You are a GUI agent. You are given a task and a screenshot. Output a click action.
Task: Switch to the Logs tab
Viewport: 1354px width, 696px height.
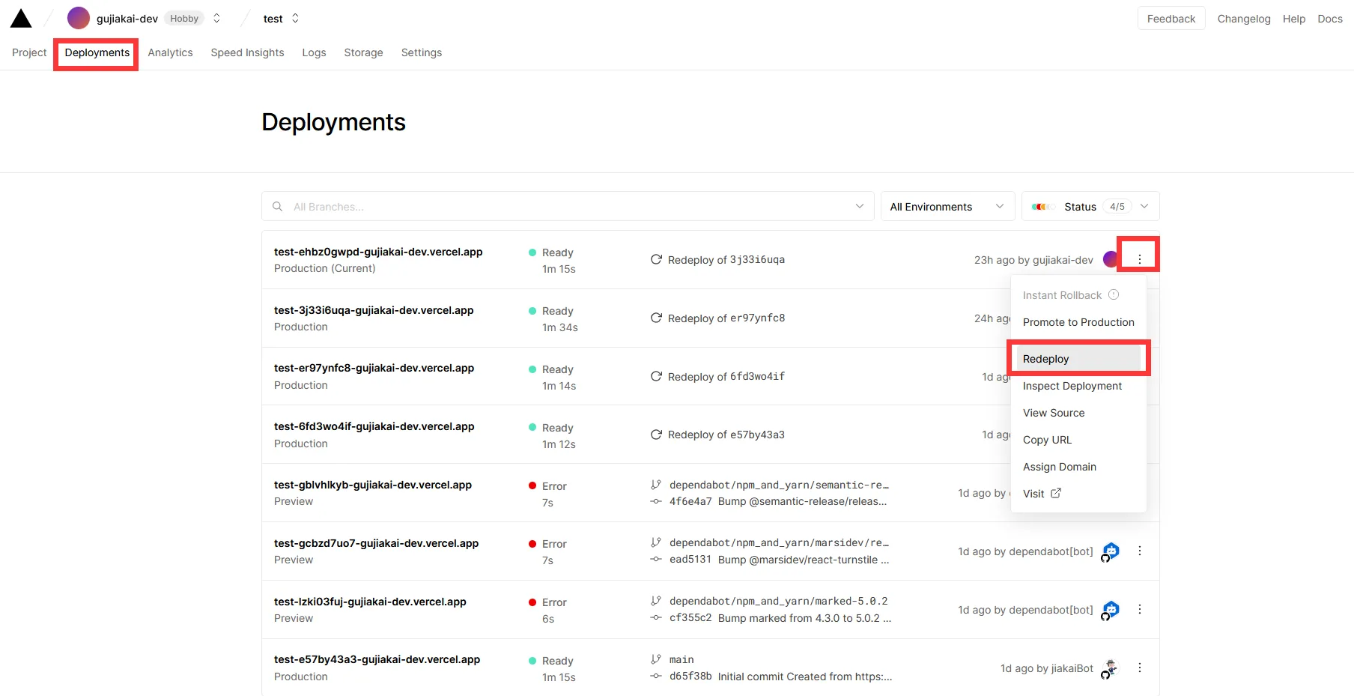click(314, 52)
